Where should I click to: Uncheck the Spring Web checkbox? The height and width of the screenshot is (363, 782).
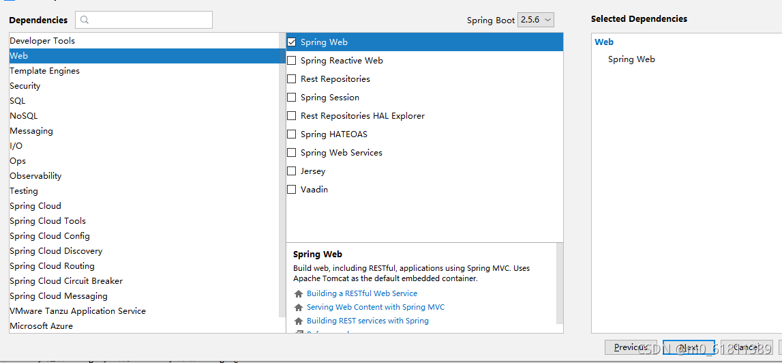(292, 42)
